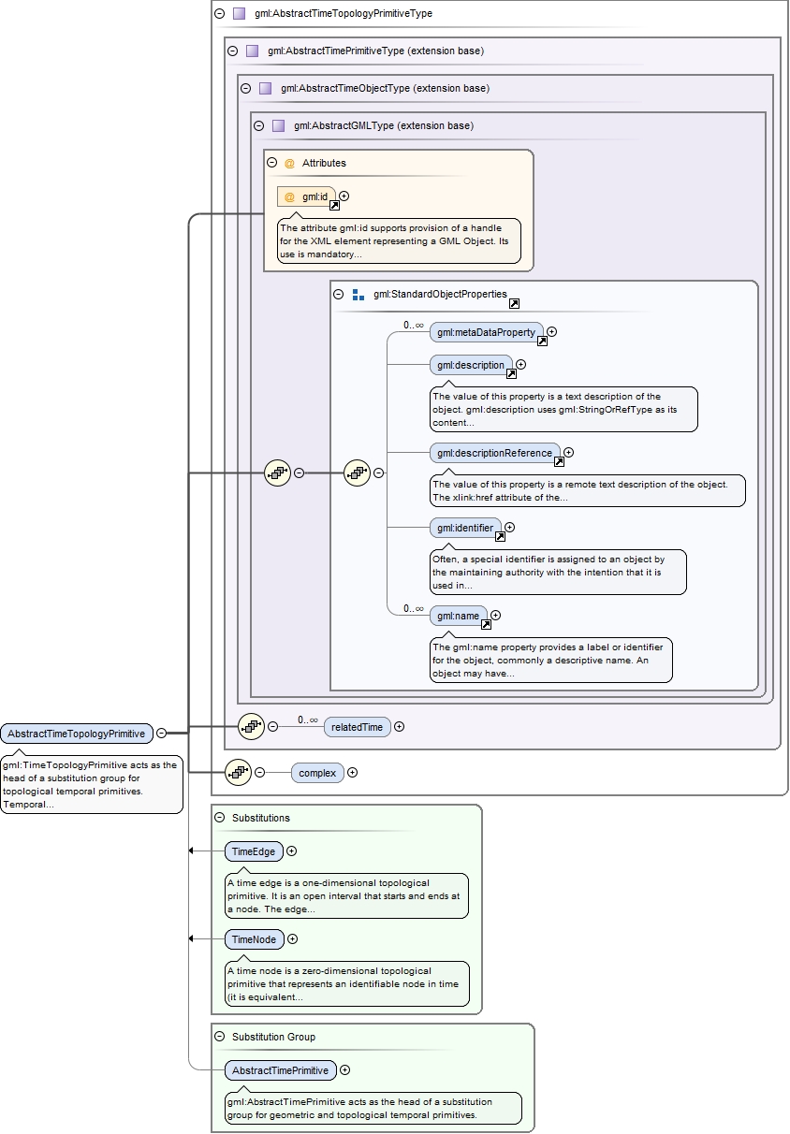
Task: Collapse the Substitutions panel
Action: pyautogui.click(x=219, y=818)
